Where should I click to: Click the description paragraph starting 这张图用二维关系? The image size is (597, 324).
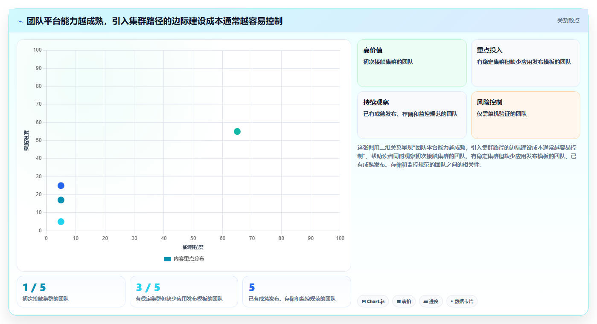point(467,156)
